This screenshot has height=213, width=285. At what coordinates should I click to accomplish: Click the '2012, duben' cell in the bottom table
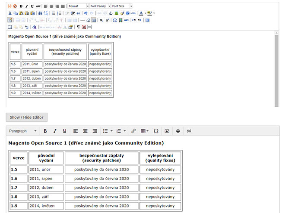(x=46, y=188)
